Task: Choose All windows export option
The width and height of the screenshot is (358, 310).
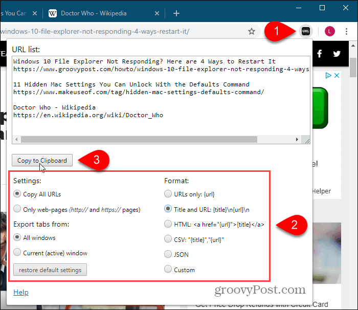Action: [17, 237]
